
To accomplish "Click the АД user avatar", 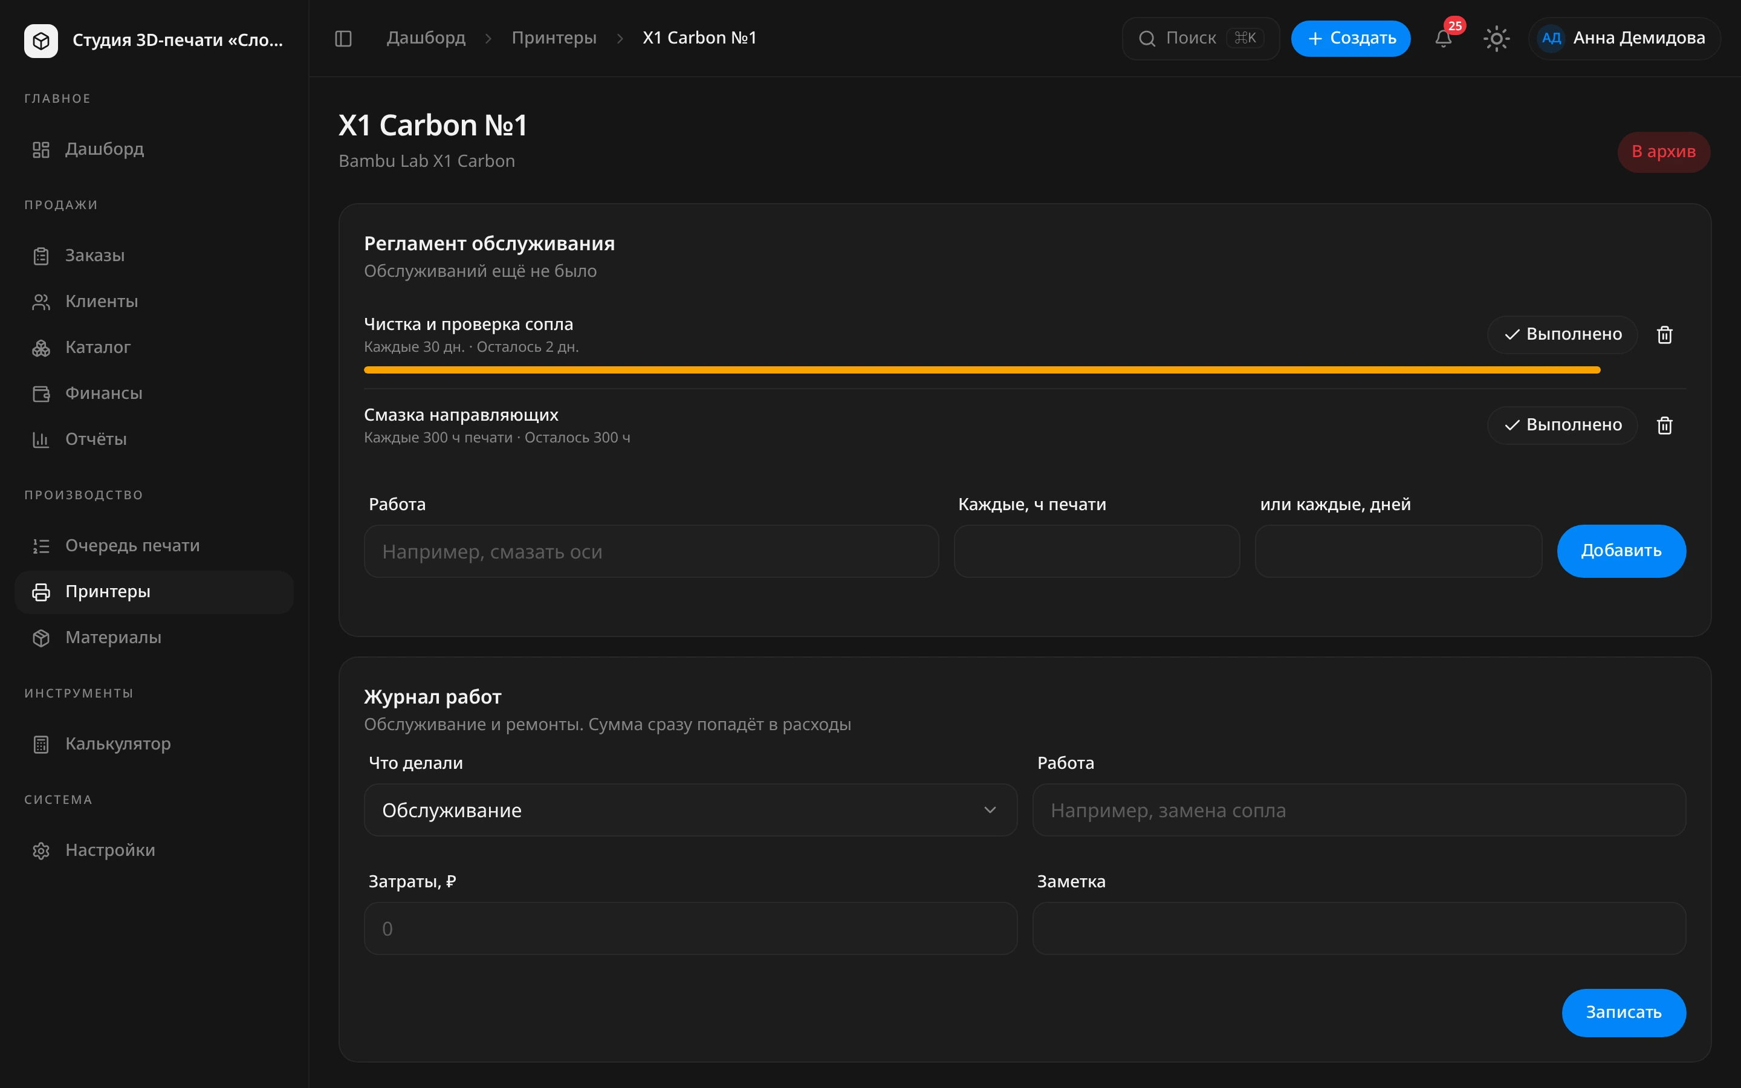I will coord(1551,38).
